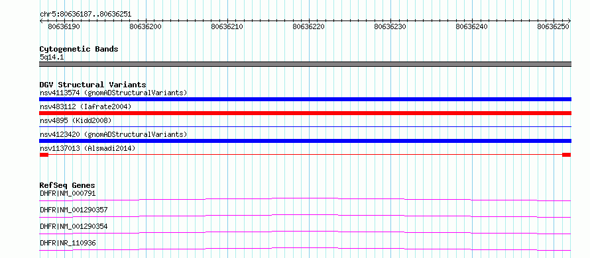Click the RefSeq Genes track title

click(x=67, y=185)
